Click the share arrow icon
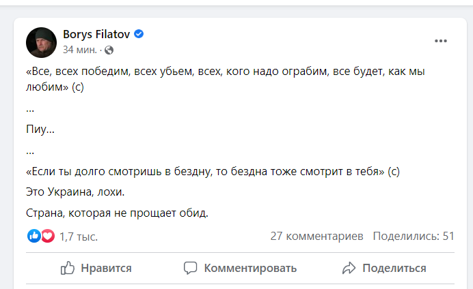The height and width of the screenshot is (289, 473). tap(349, 268)
